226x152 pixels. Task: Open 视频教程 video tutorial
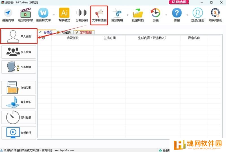(19, 133)
